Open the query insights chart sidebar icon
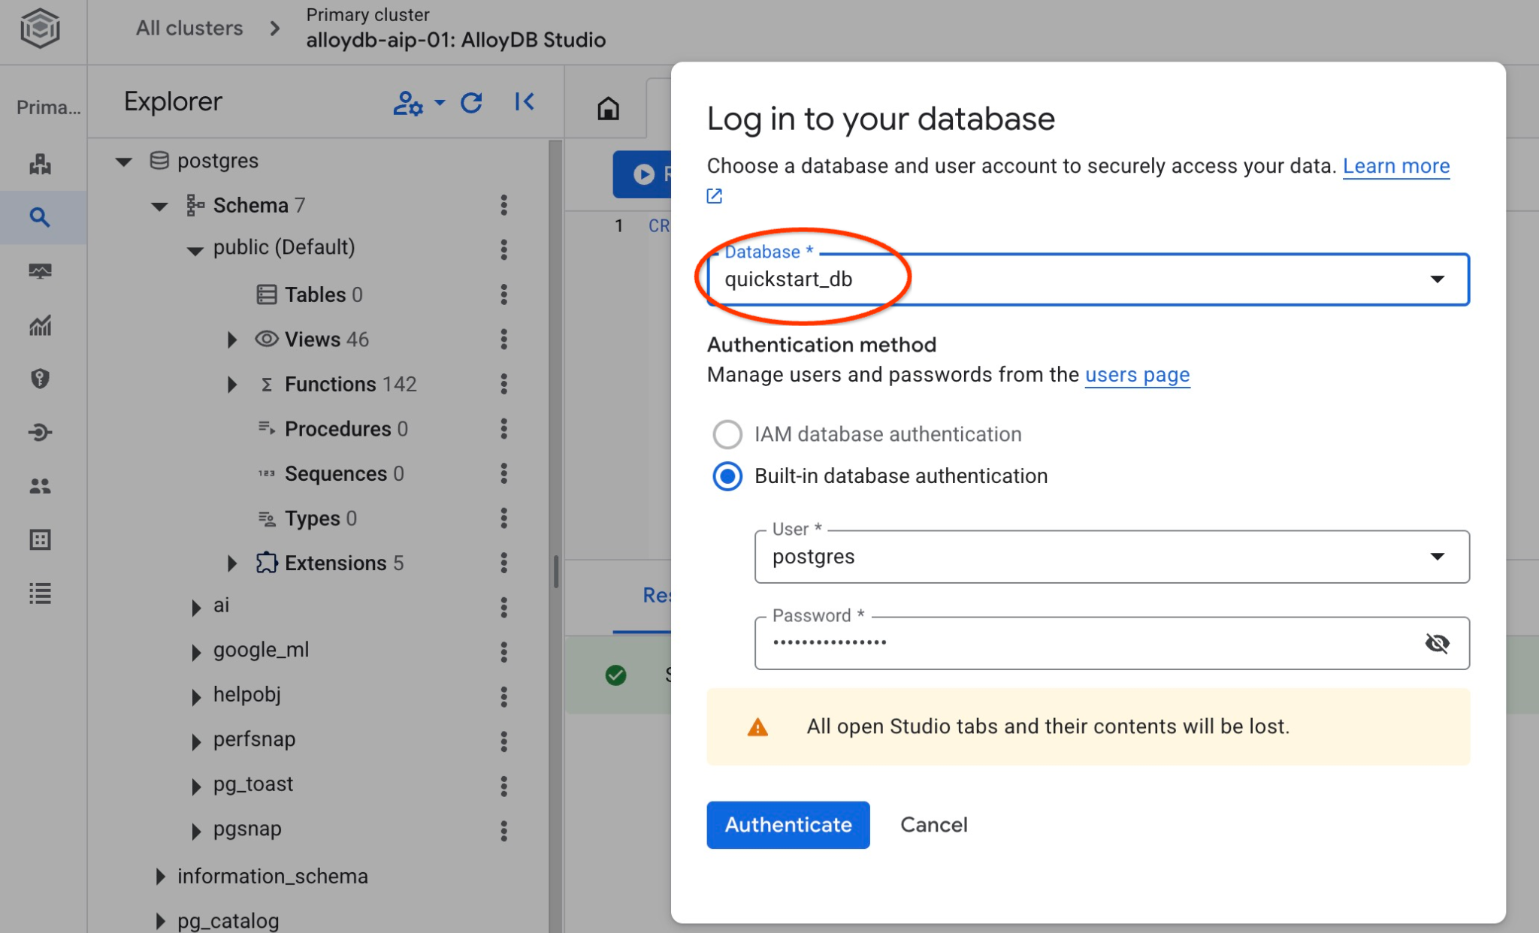Viewport: 1539px width, 933px height. (x=40, y=325)
